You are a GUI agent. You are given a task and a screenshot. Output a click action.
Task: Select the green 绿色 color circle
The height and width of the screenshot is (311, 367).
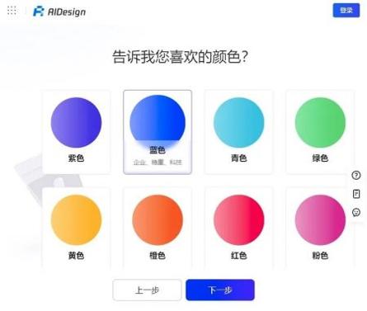tap(320, 123)
